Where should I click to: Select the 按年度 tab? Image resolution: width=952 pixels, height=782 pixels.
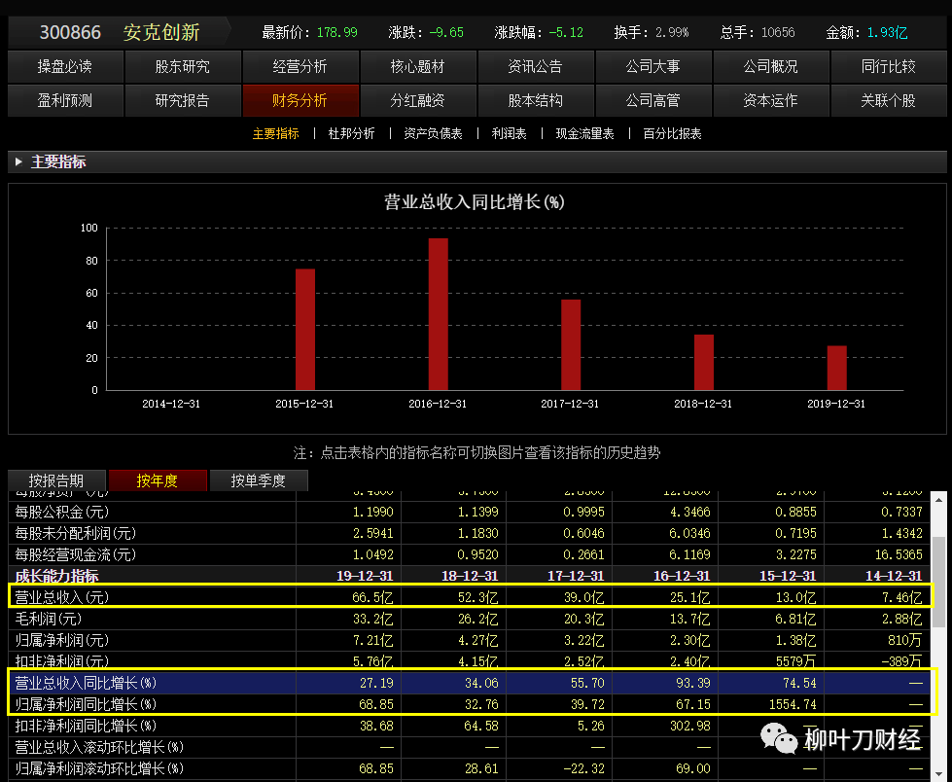click(x=158, y=480)
